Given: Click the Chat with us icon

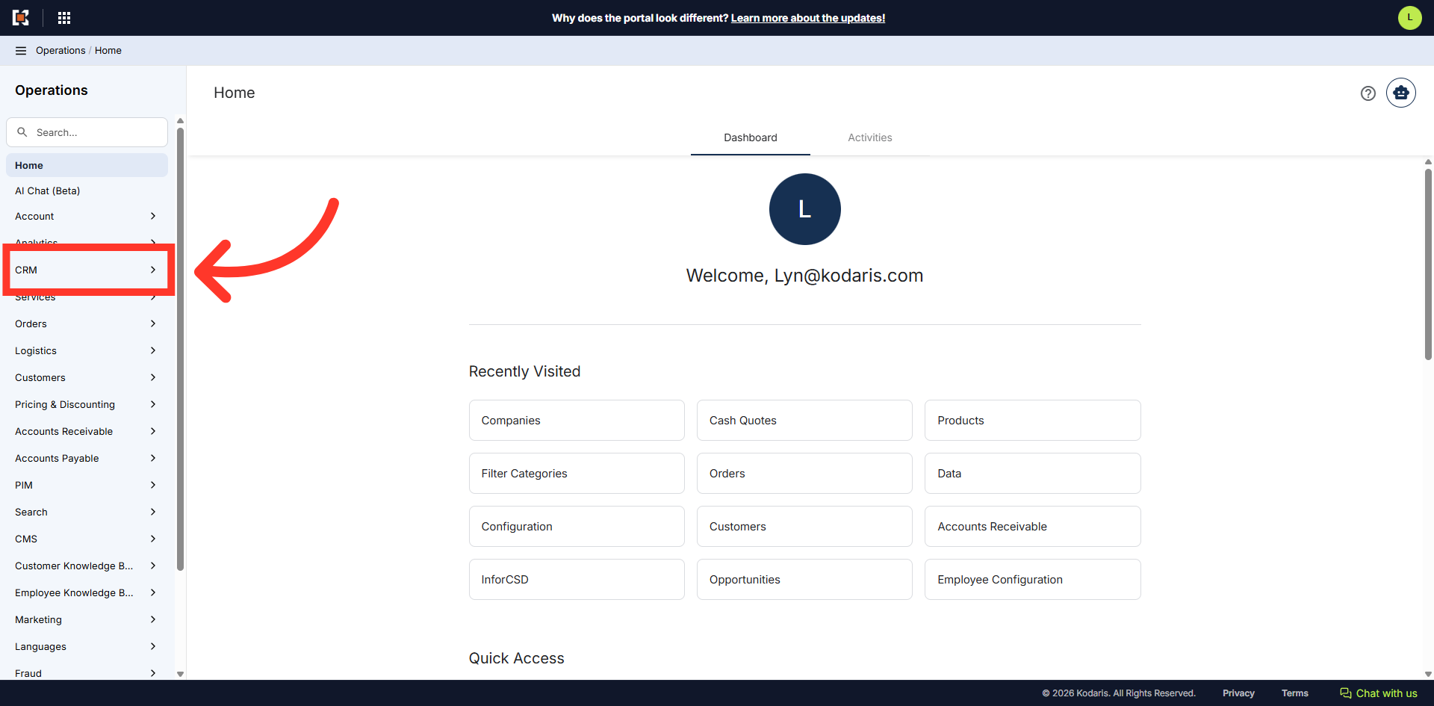Looking at the screenshot, I should click(1346, 693).
